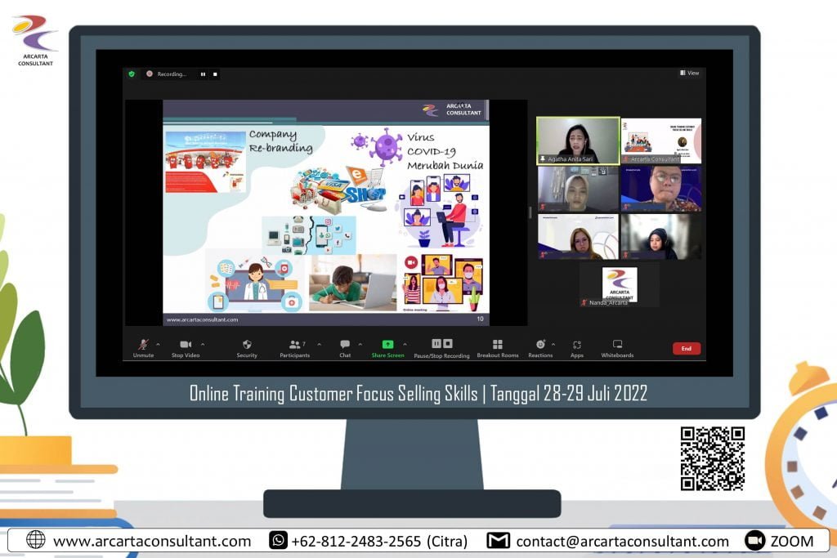The image size is (837, 558).
Task: Stop recording using top-left stop button
Action: 215,74
